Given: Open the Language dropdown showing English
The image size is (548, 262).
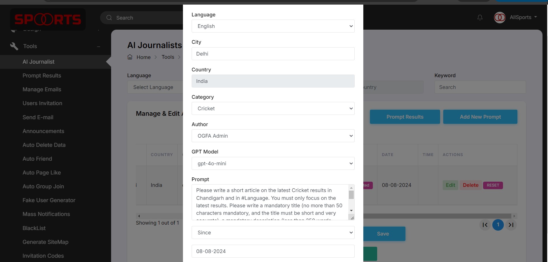Looking at the screenshot, I should coord(273,26).
